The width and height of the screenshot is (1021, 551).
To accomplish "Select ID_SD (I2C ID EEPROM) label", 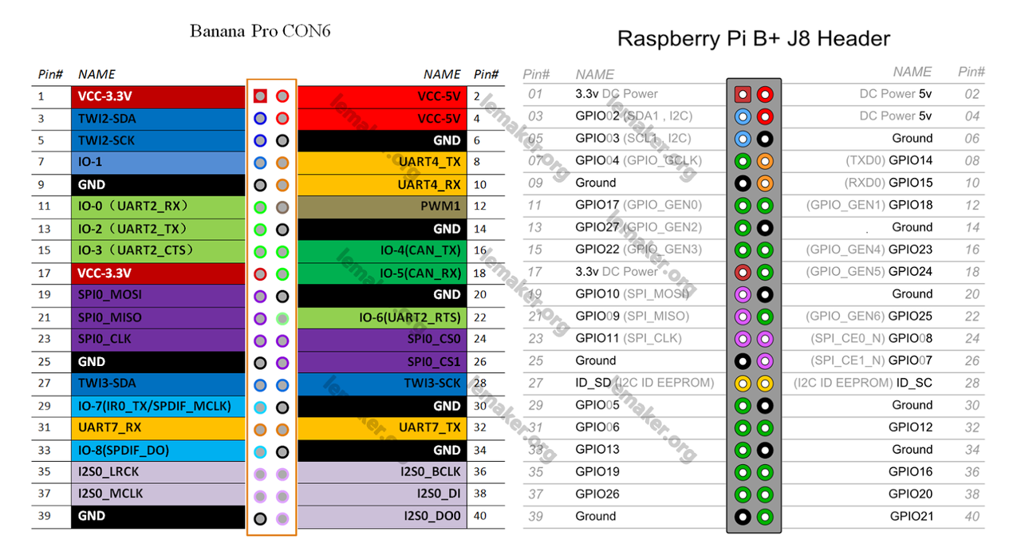I will click(645, 383).
